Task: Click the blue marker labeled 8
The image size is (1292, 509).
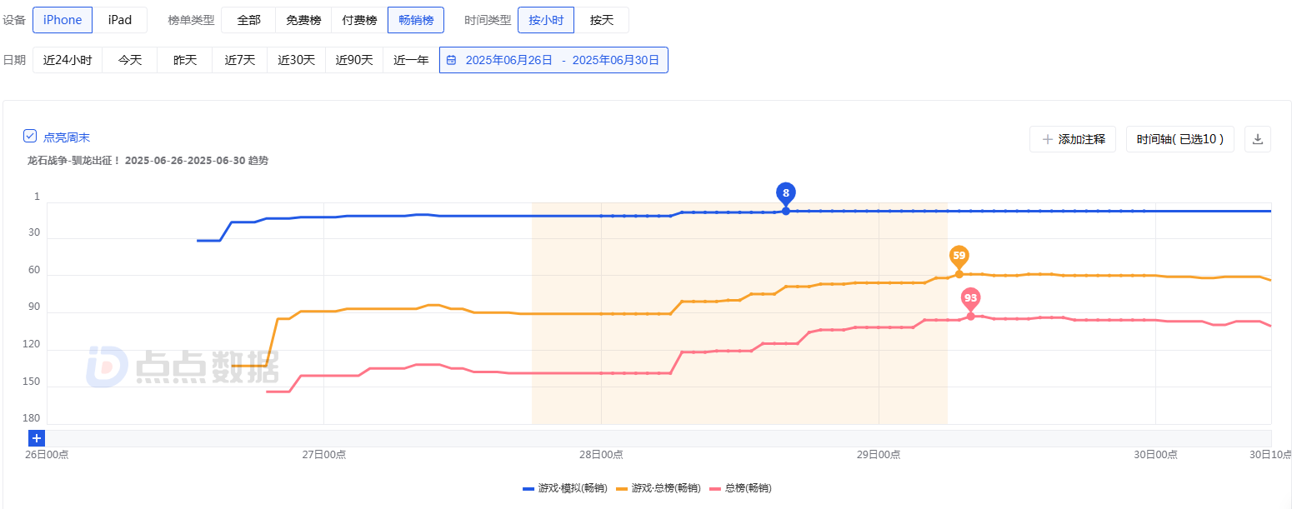Action: [785, 193]
